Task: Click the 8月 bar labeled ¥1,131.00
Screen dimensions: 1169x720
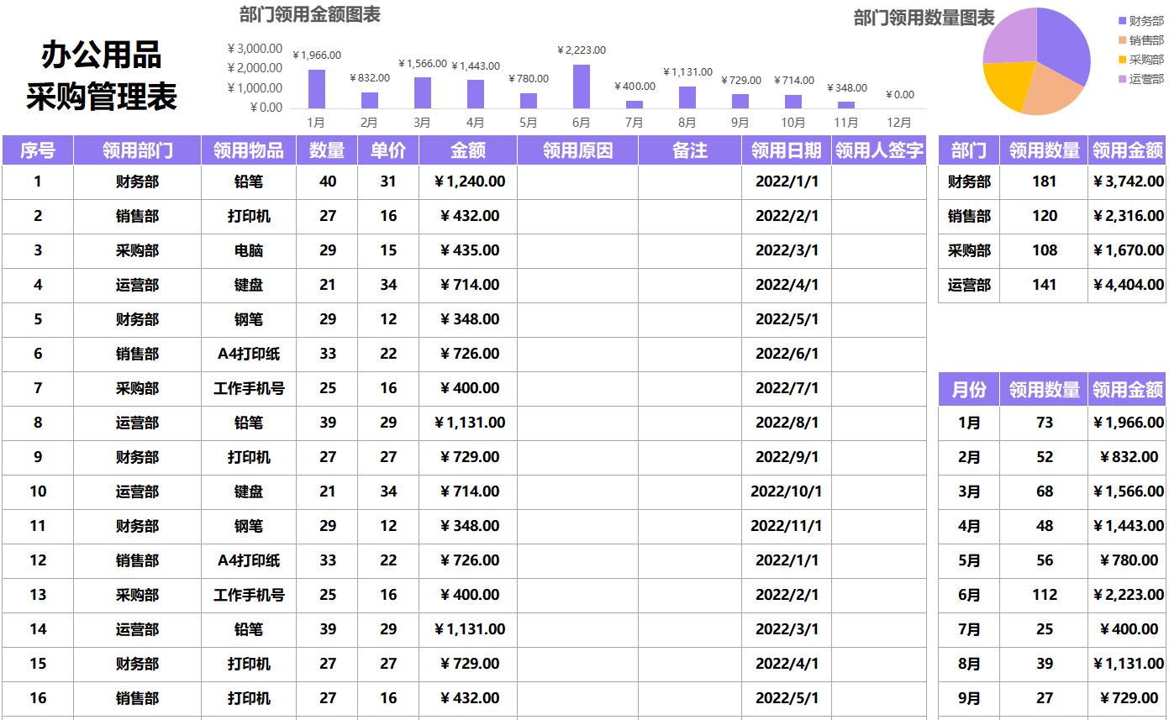Action: [687, 97]
